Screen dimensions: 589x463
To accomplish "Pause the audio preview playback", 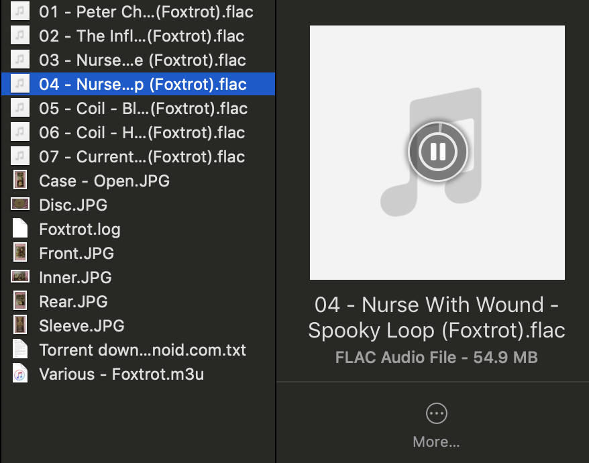I will (437, 152).
